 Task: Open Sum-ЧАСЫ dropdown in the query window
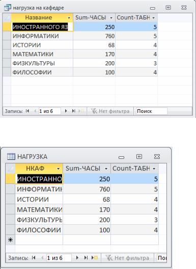pos(111,18)
